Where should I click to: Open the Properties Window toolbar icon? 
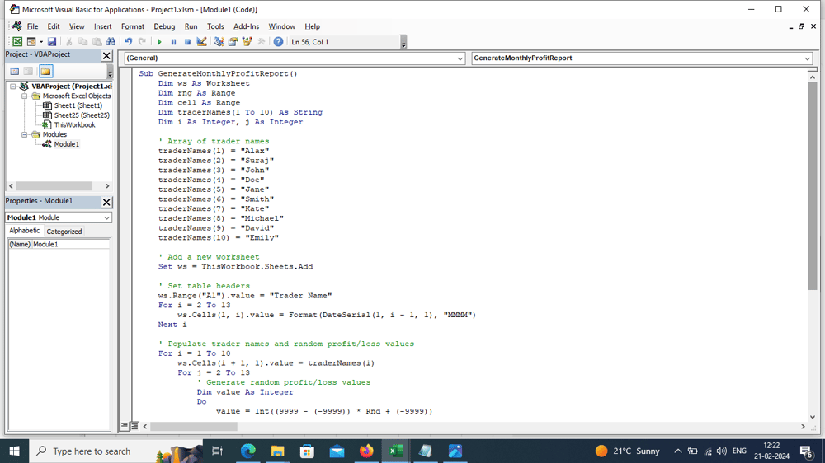tap(233, 41)
